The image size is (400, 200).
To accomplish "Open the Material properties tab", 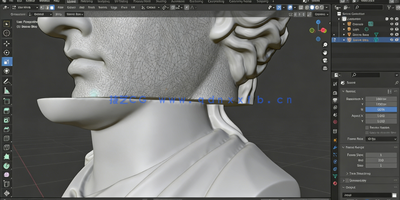I will coord(335,183).
